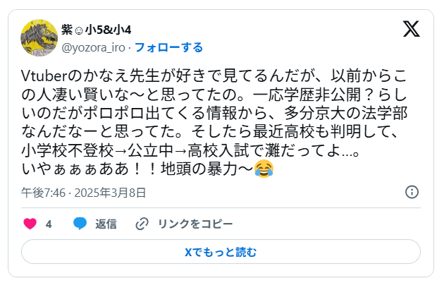Click the chain link icon
Viewport: 444px width, 283px height.
(x=142, y=224)
